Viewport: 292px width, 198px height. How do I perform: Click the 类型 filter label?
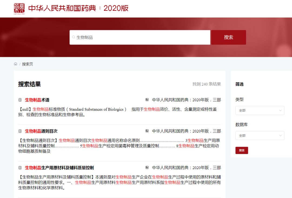[240, 99]
